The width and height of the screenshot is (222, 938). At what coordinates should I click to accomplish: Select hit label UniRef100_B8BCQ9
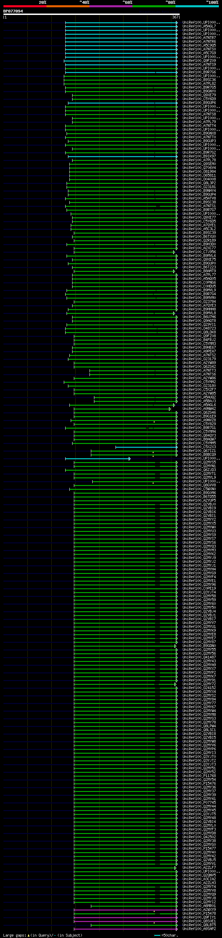199,454
